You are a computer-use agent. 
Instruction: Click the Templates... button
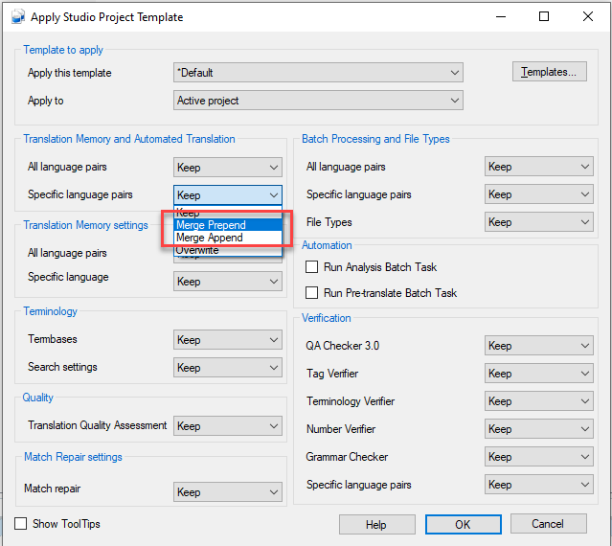pyautogui.click(x=549, y=72)
